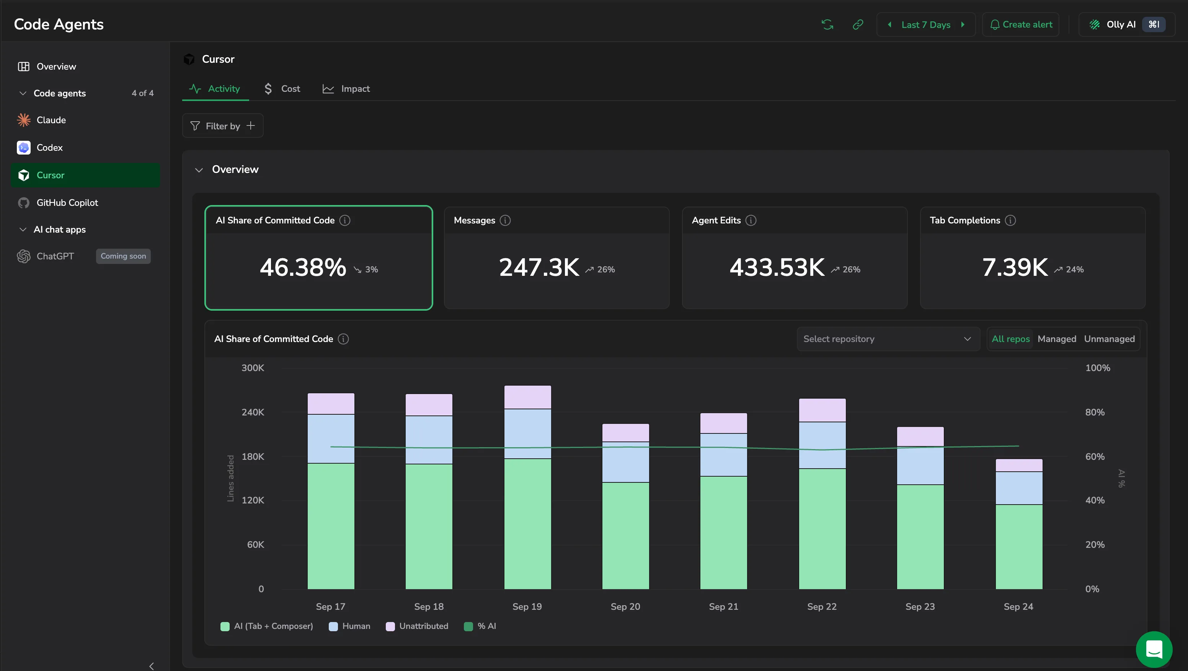This screenshot has height=671, width=1188.
Task: Open the Olly AI assistant
Action: [1127, 24]
